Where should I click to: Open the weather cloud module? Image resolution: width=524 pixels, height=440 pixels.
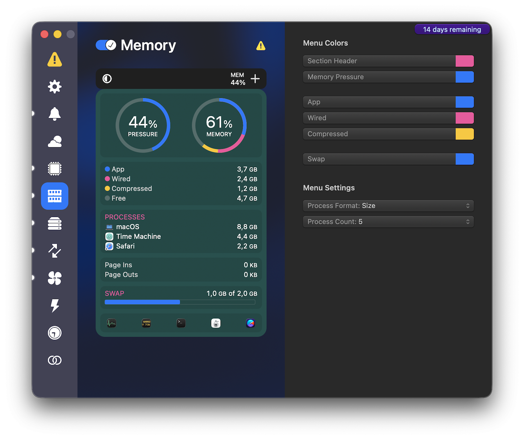55,141
